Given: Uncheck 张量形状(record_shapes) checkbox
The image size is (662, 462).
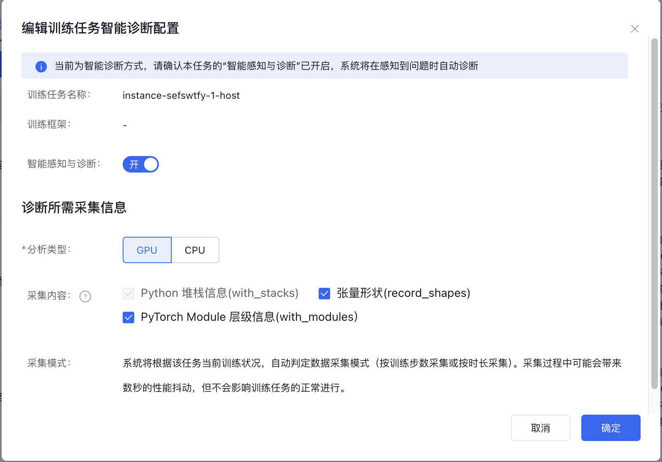Looking at the screenshot, I should [324, 294].
